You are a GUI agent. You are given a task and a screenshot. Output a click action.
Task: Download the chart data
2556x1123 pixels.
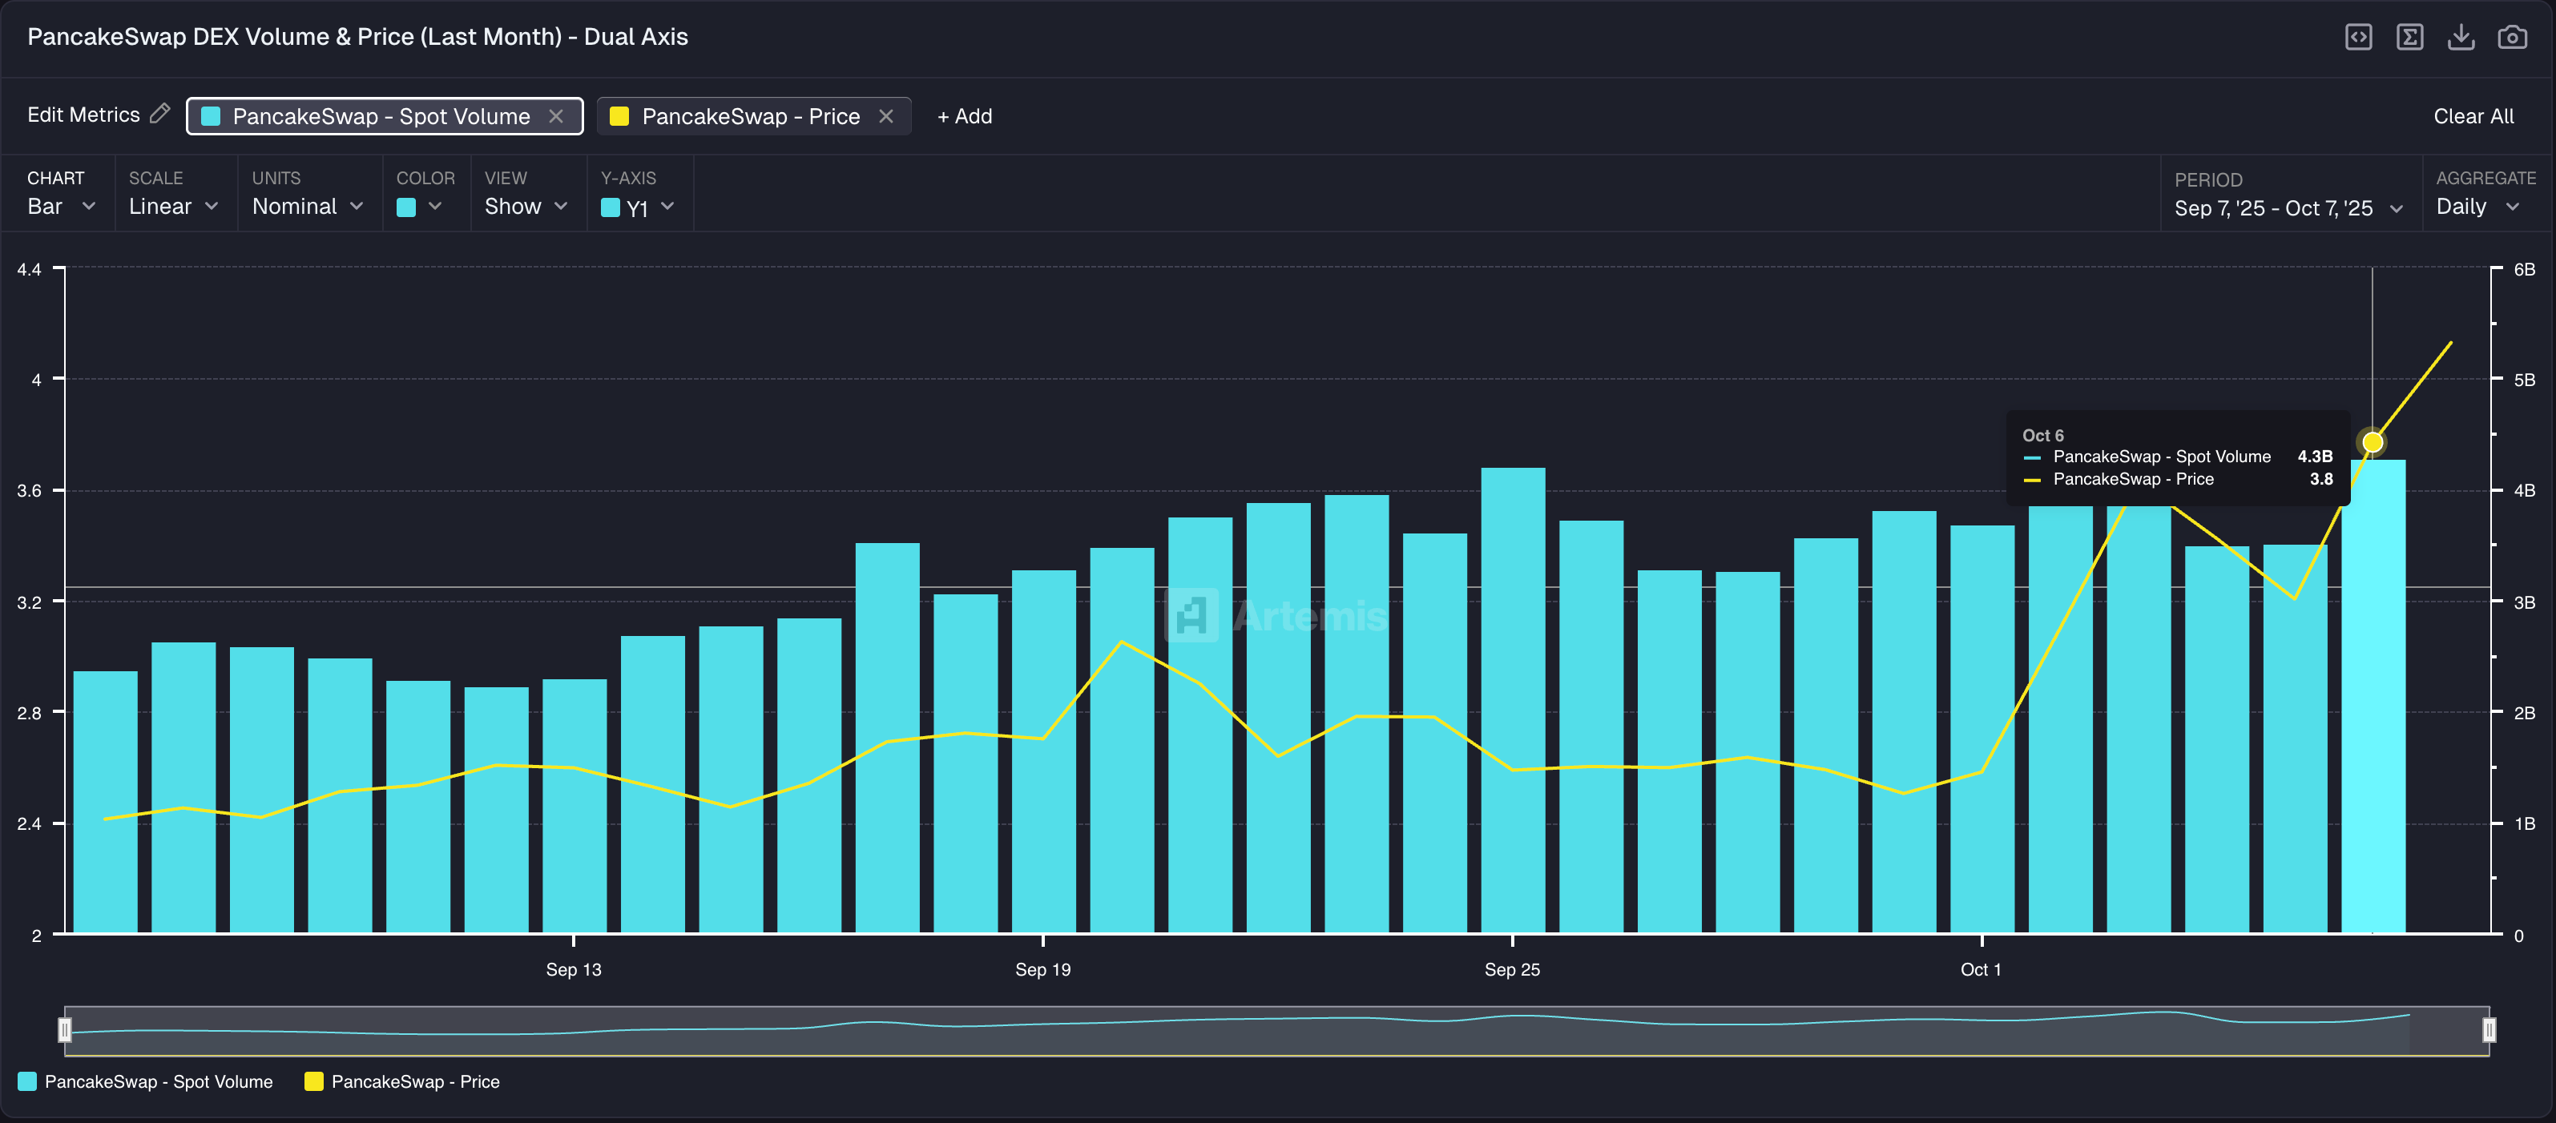coord(2461,38)
